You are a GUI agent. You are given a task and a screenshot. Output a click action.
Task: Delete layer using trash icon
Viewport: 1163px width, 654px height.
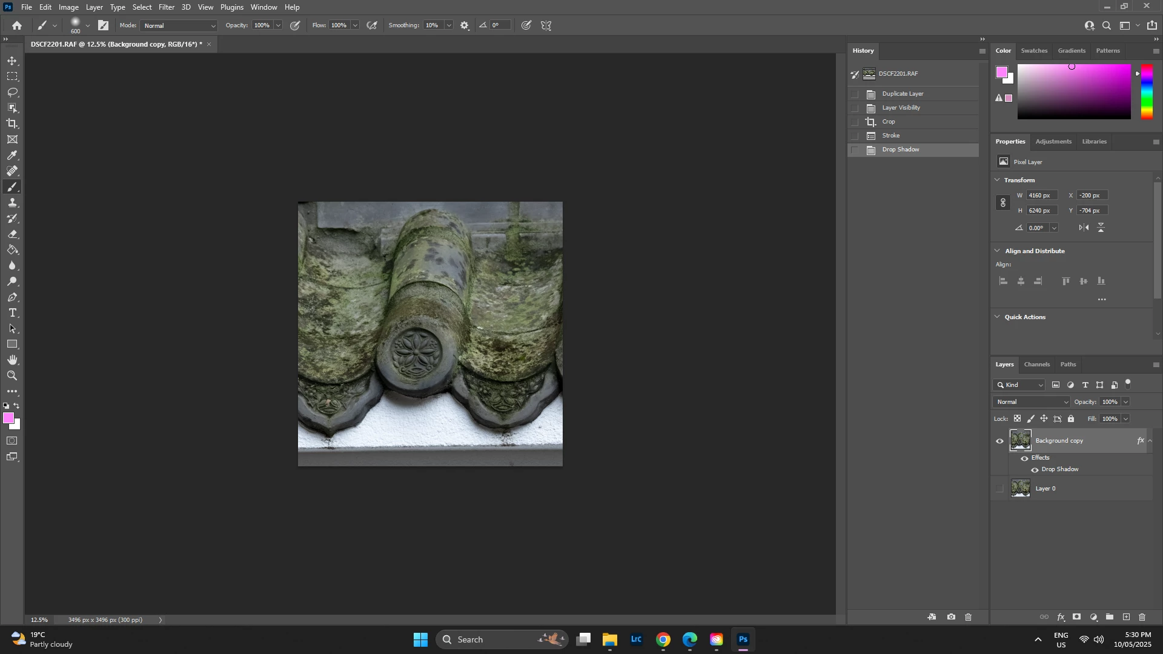tap(1142, 618)
